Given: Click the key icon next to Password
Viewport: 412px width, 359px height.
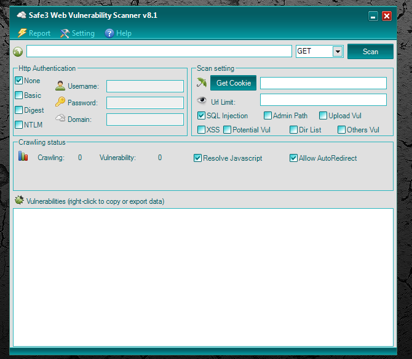Looking at the screenshot, I should pyautogui.click(x=60, y=102).
